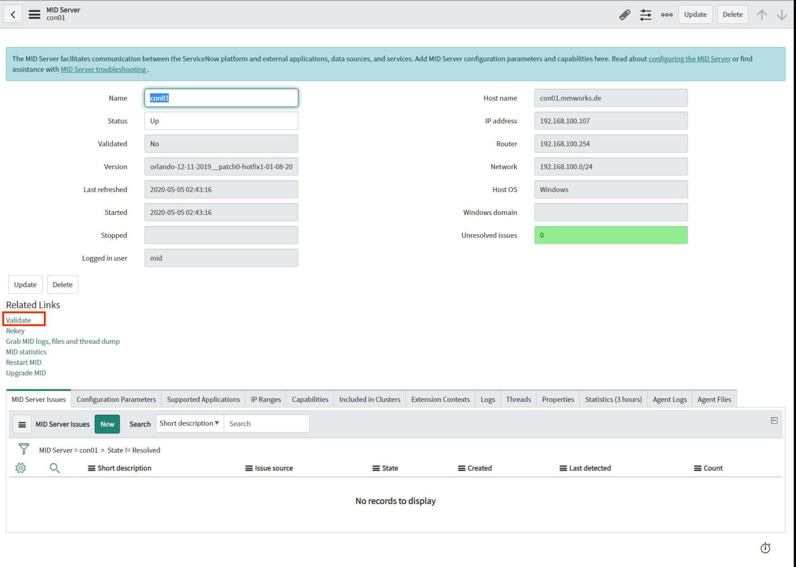
Task: Open the personalize form sliders icon
Action: 646,14
